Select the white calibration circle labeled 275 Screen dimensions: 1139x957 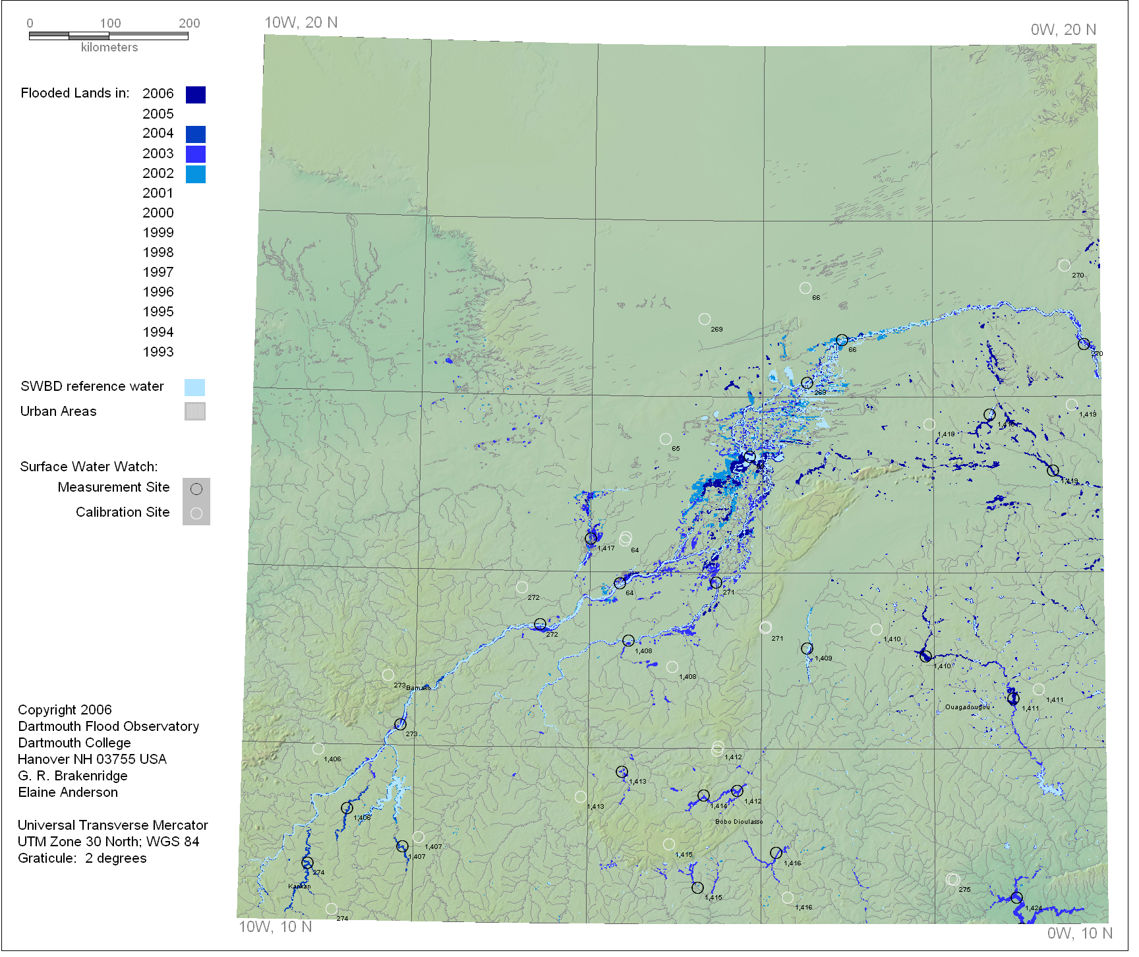point(952,880)
